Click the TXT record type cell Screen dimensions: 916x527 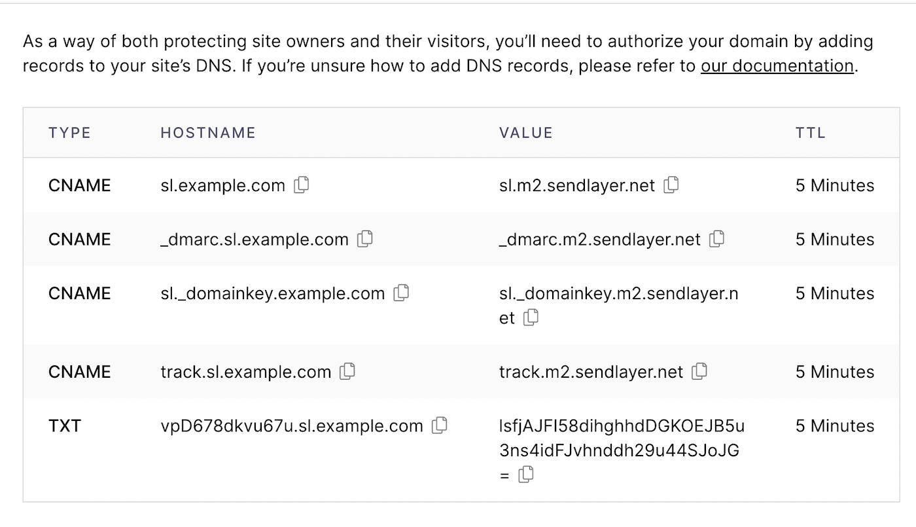point(64,426)
